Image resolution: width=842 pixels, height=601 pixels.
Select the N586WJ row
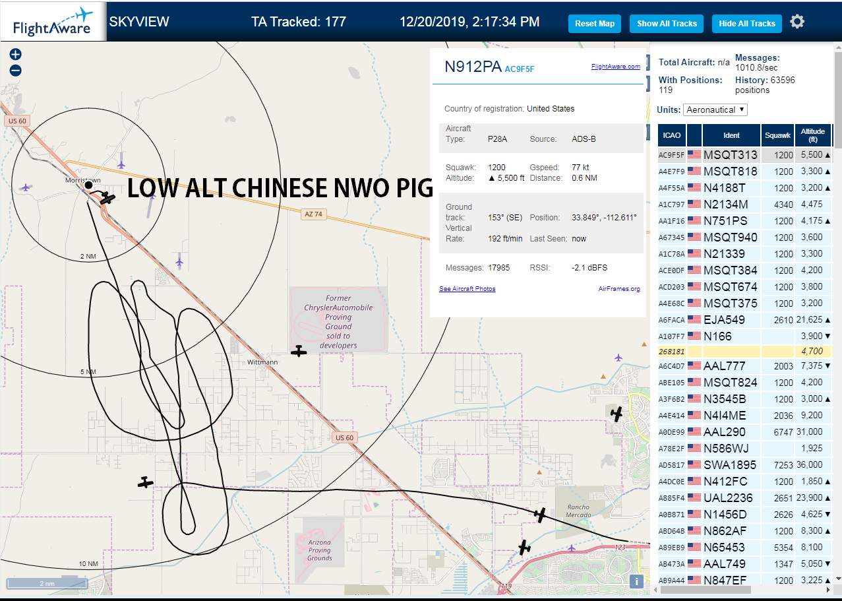click(745, 449)
